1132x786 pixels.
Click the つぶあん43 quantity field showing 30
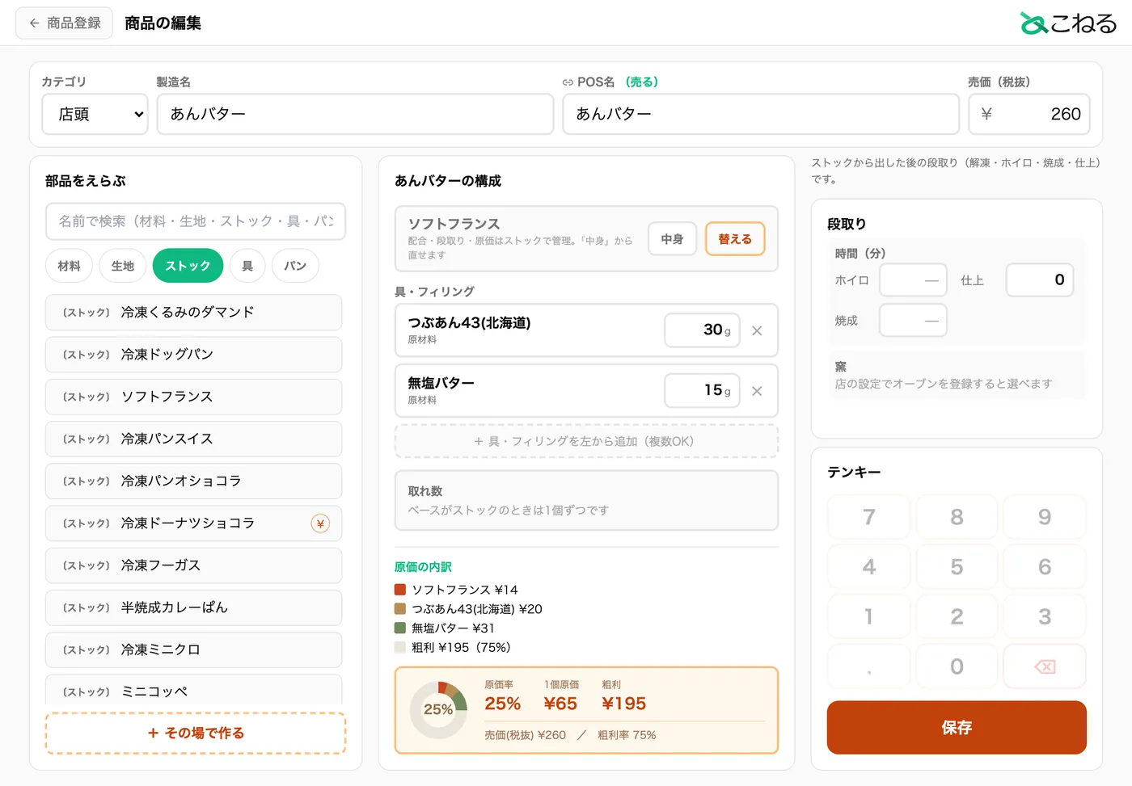click(x=702, y=330)
